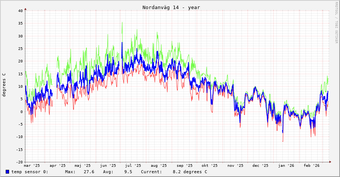
Task: Select the "feb '26" x-axis label
Action: 312,166
